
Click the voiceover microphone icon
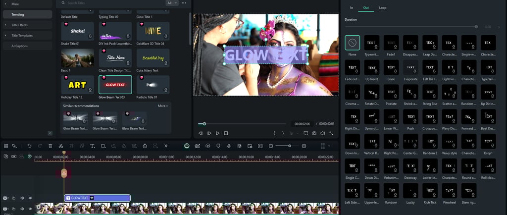[229, 146]
